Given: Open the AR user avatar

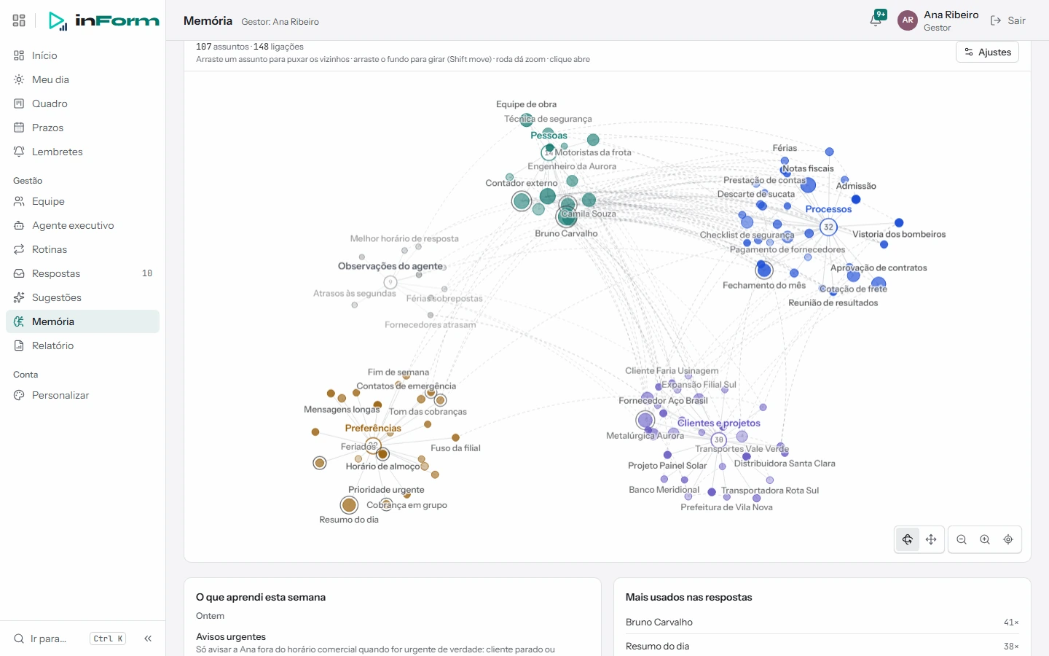Looking at the screenshot, I should [x=908, y=20].
